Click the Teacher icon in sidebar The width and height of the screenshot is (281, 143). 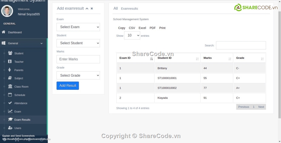[x=10, y=62]
